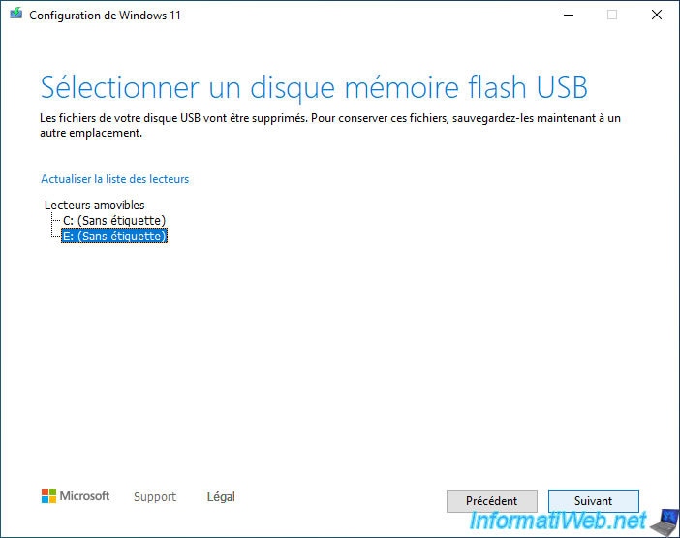This screenshot has height=538, width=680.
Task: Minimize the Configuration de Windows 11 window
Action: (567, 16)
